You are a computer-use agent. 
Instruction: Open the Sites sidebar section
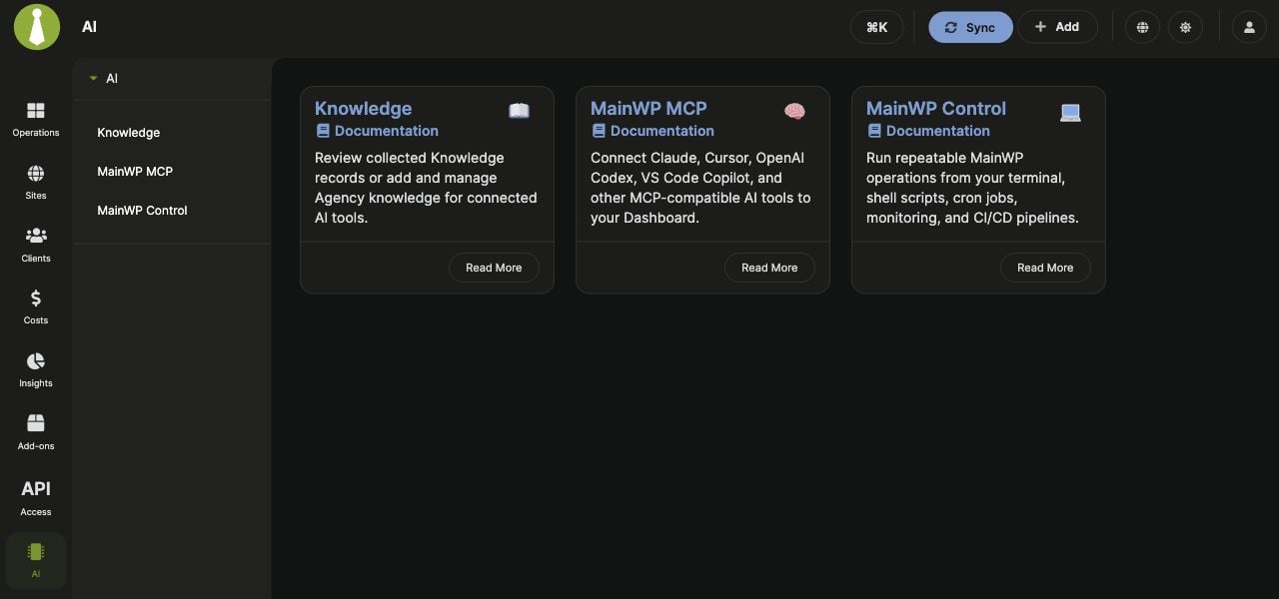click(36, 182)
